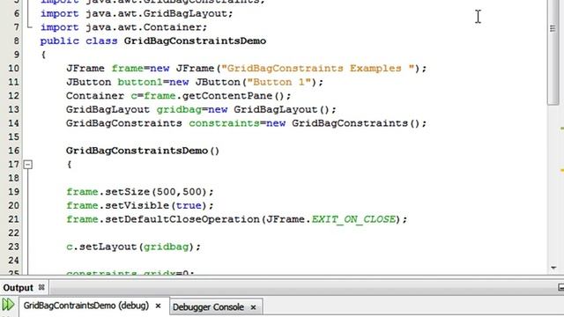Click line number 19 in the gutter
The image size is (564, 317).
14,192
